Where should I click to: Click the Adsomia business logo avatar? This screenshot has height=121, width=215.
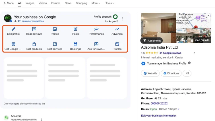tap(8, 18)
